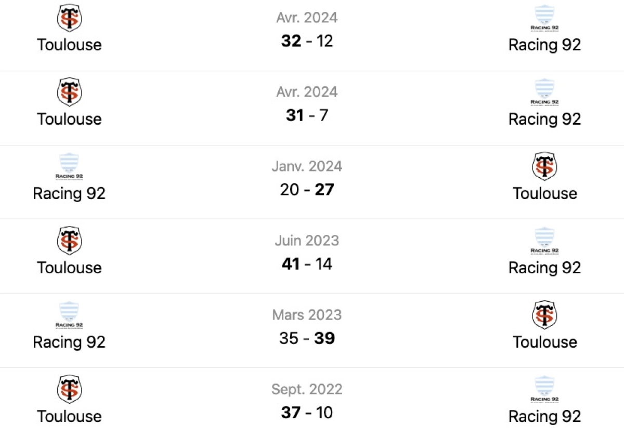
Task: Click Toulouse team name in Sept. 2022 row
Action: 69,416
